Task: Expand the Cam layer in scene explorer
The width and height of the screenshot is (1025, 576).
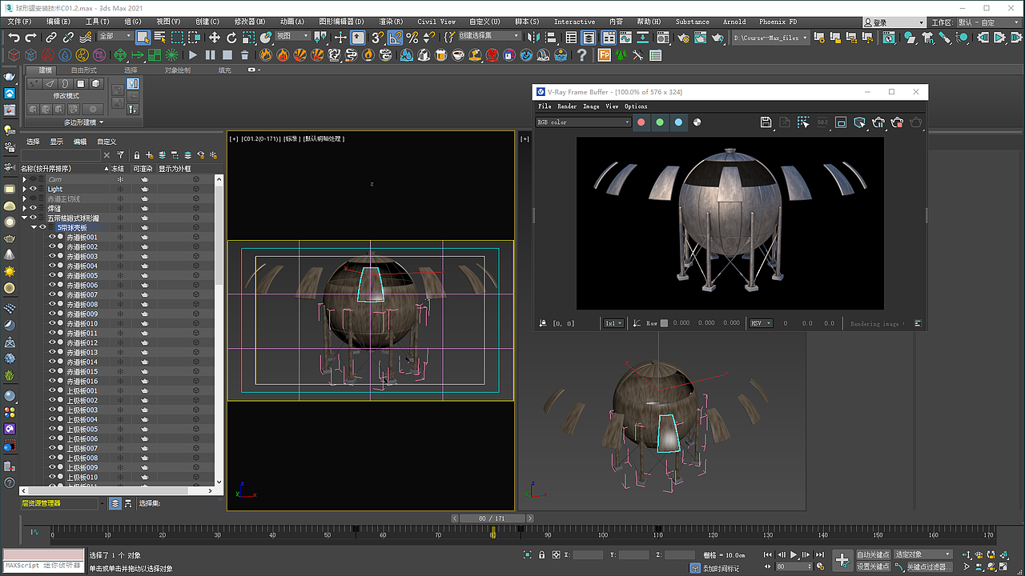Action: [24, 180]
